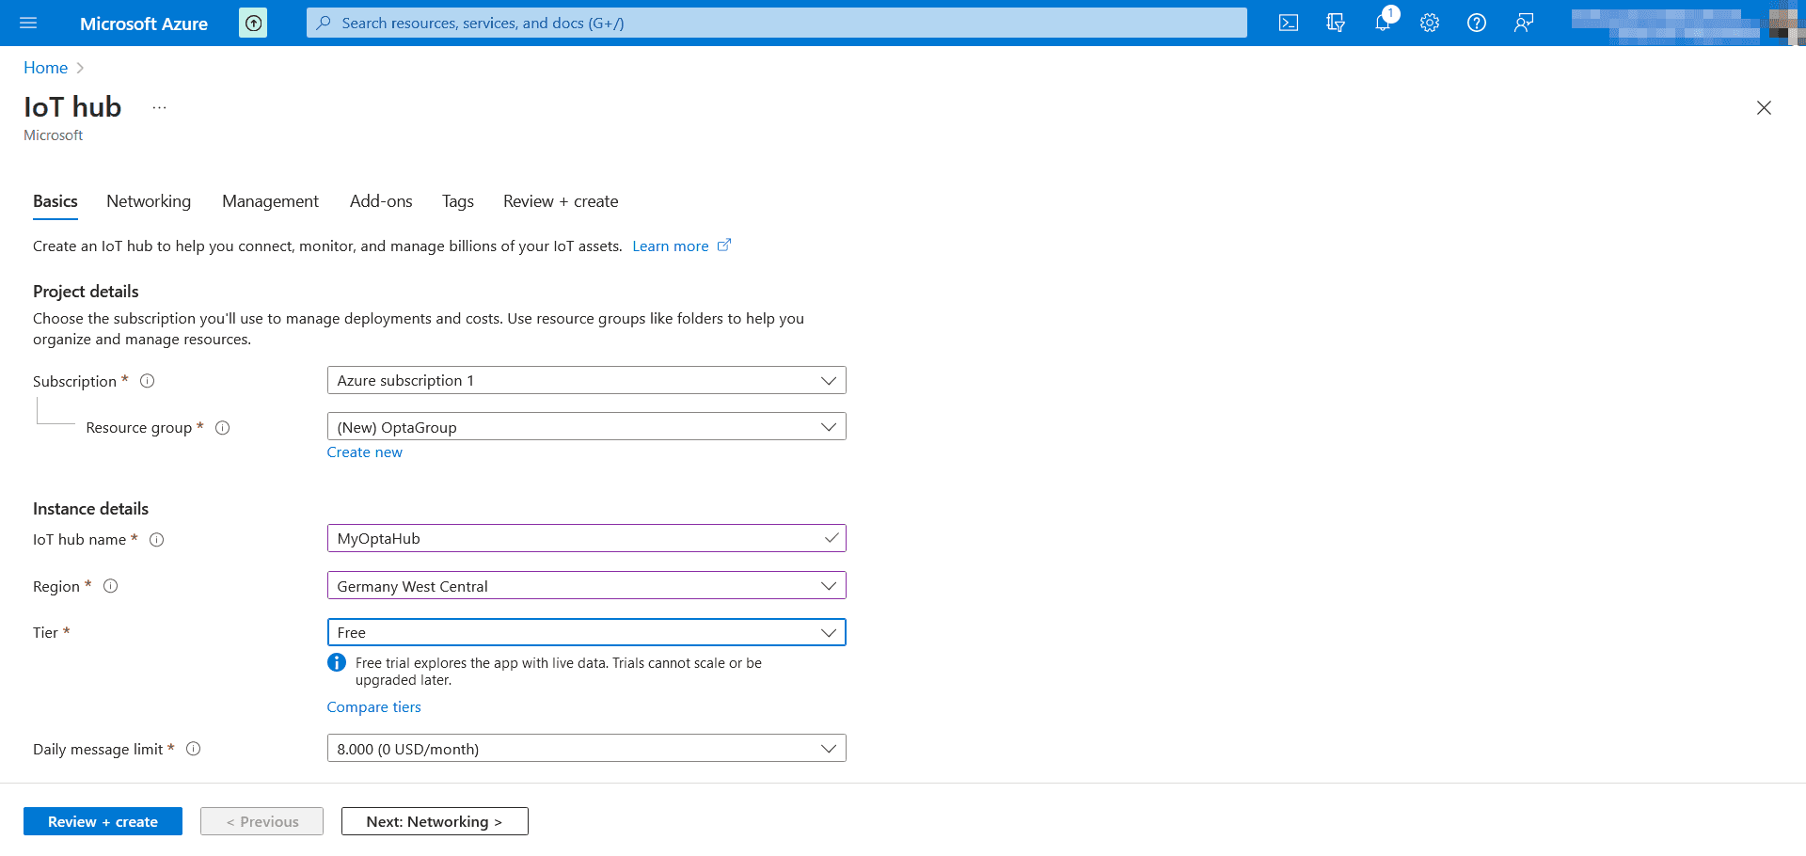Click the Review + create button
This screenshot has width=1806, height=856.
(103, 821)
